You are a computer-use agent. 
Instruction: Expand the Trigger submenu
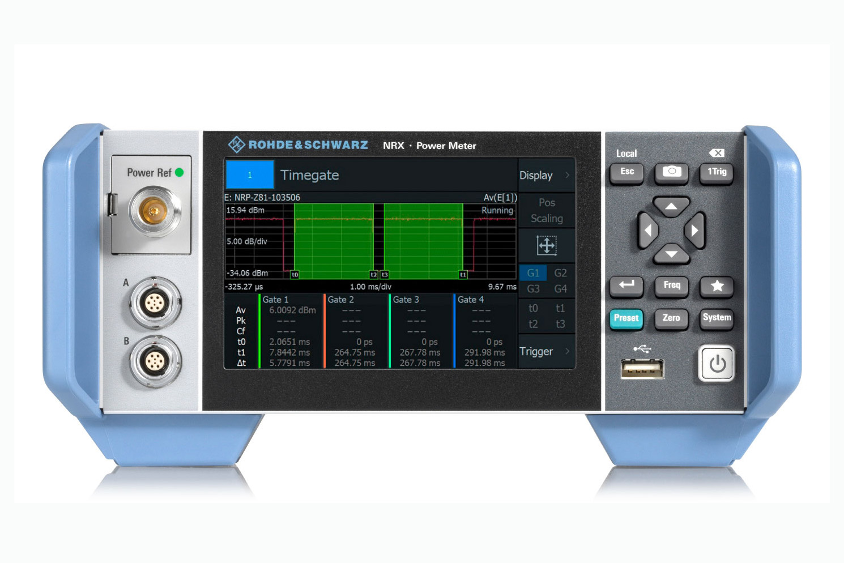click(546, 352)
